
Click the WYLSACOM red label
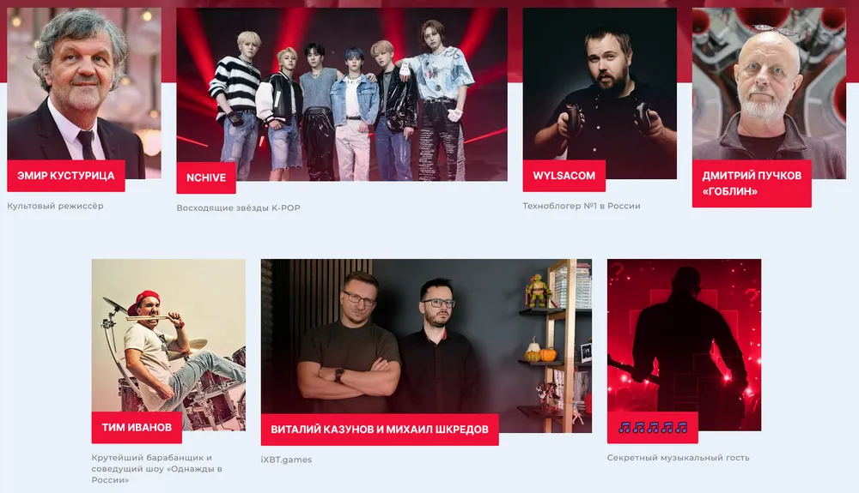click(564, 176)
